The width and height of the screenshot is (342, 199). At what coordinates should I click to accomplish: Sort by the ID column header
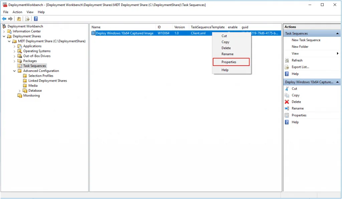[164, 27]
